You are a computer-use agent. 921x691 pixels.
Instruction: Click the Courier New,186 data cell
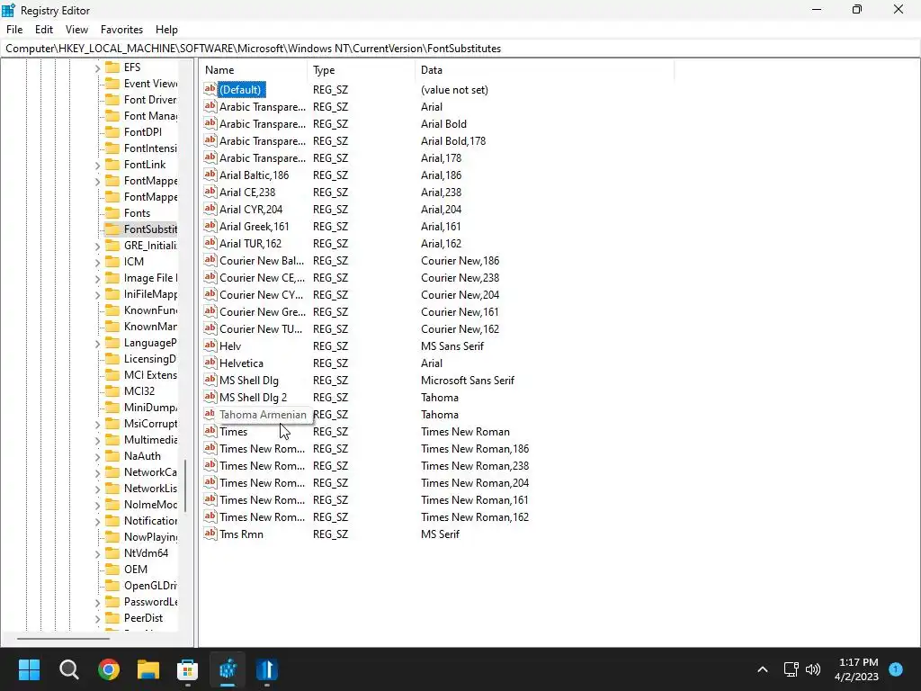point(460,260)
